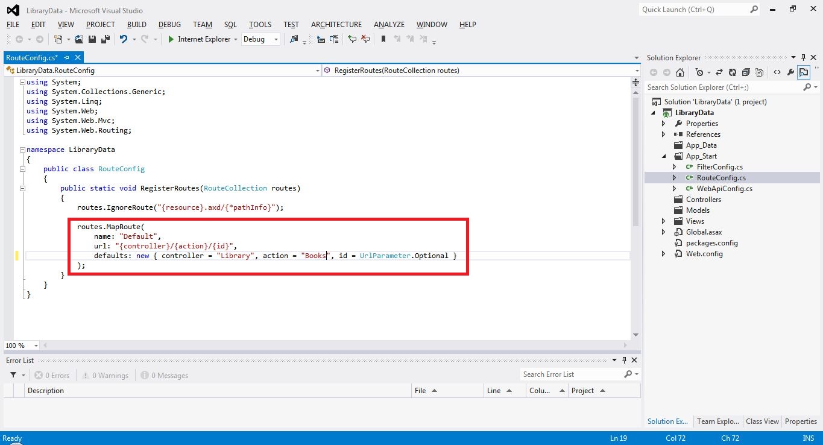Expand the Properties node
The height and width of the screenshot is (445, 823).
664,124
